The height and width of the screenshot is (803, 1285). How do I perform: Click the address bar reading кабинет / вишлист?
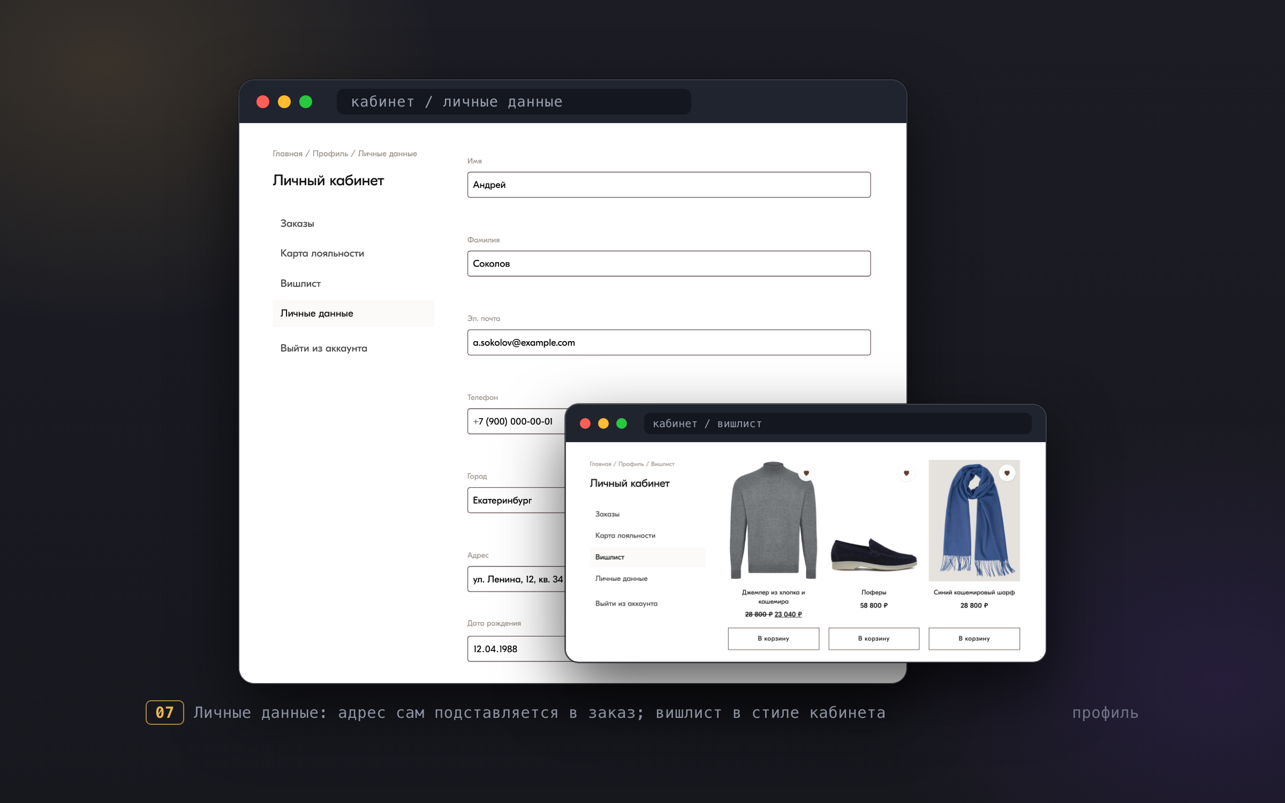point(837,424)
